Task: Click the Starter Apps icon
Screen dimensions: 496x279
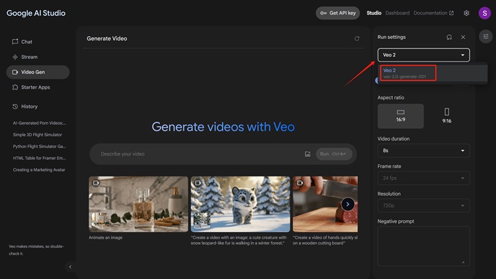Action: 15,87
